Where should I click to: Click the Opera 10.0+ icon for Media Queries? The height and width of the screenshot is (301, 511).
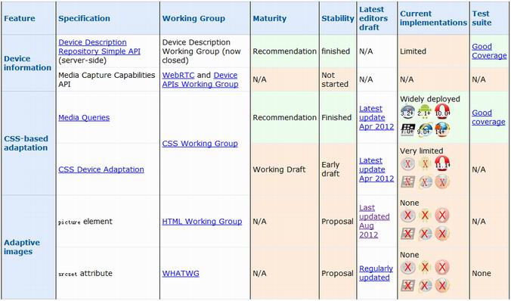click(x=442, y=112)
